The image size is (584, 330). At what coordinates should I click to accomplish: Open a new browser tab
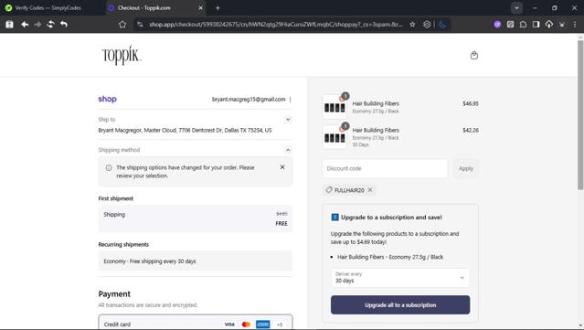click(x=218, y=8)
